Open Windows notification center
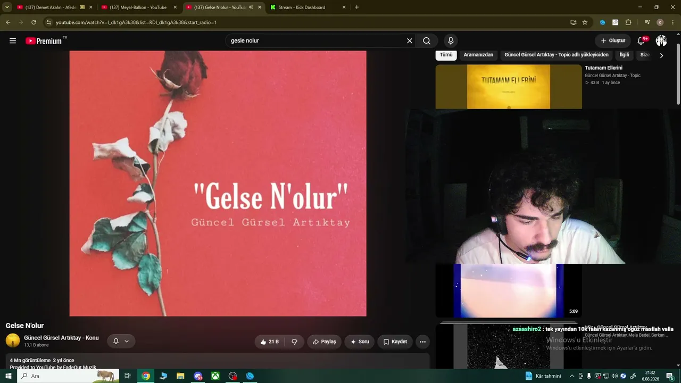681x383 pixels. point(671,376)
